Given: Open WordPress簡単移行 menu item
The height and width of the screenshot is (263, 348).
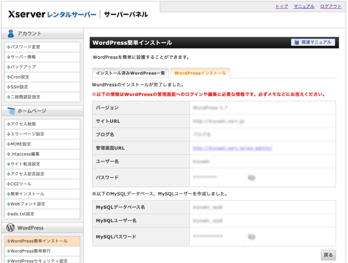Looking at the screenshot, I should click(42, 251).
